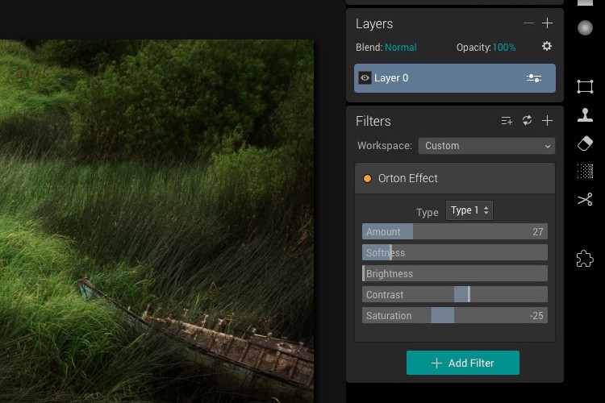Select Layer 0 in Layers panel
The height and width of the screenshot is (403, 605).
coord(454,78)
